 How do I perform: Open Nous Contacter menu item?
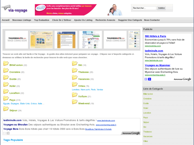coord(152,20)
